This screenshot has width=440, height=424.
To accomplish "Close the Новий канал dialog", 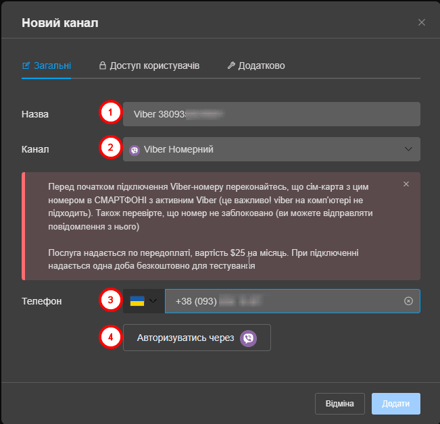I will coord(422,22).
